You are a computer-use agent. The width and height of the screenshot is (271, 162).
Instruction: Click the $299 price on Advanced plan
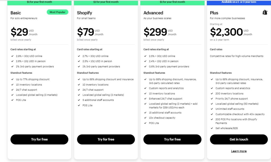pyautogui.click(x=155, y=32)
